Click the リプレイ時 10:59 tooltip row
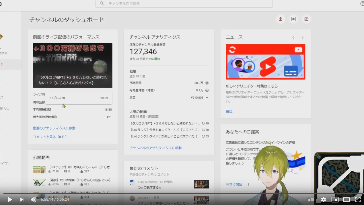Image resolution: width=364 pixels, height=205 pixels. click(x=79, y=98)
